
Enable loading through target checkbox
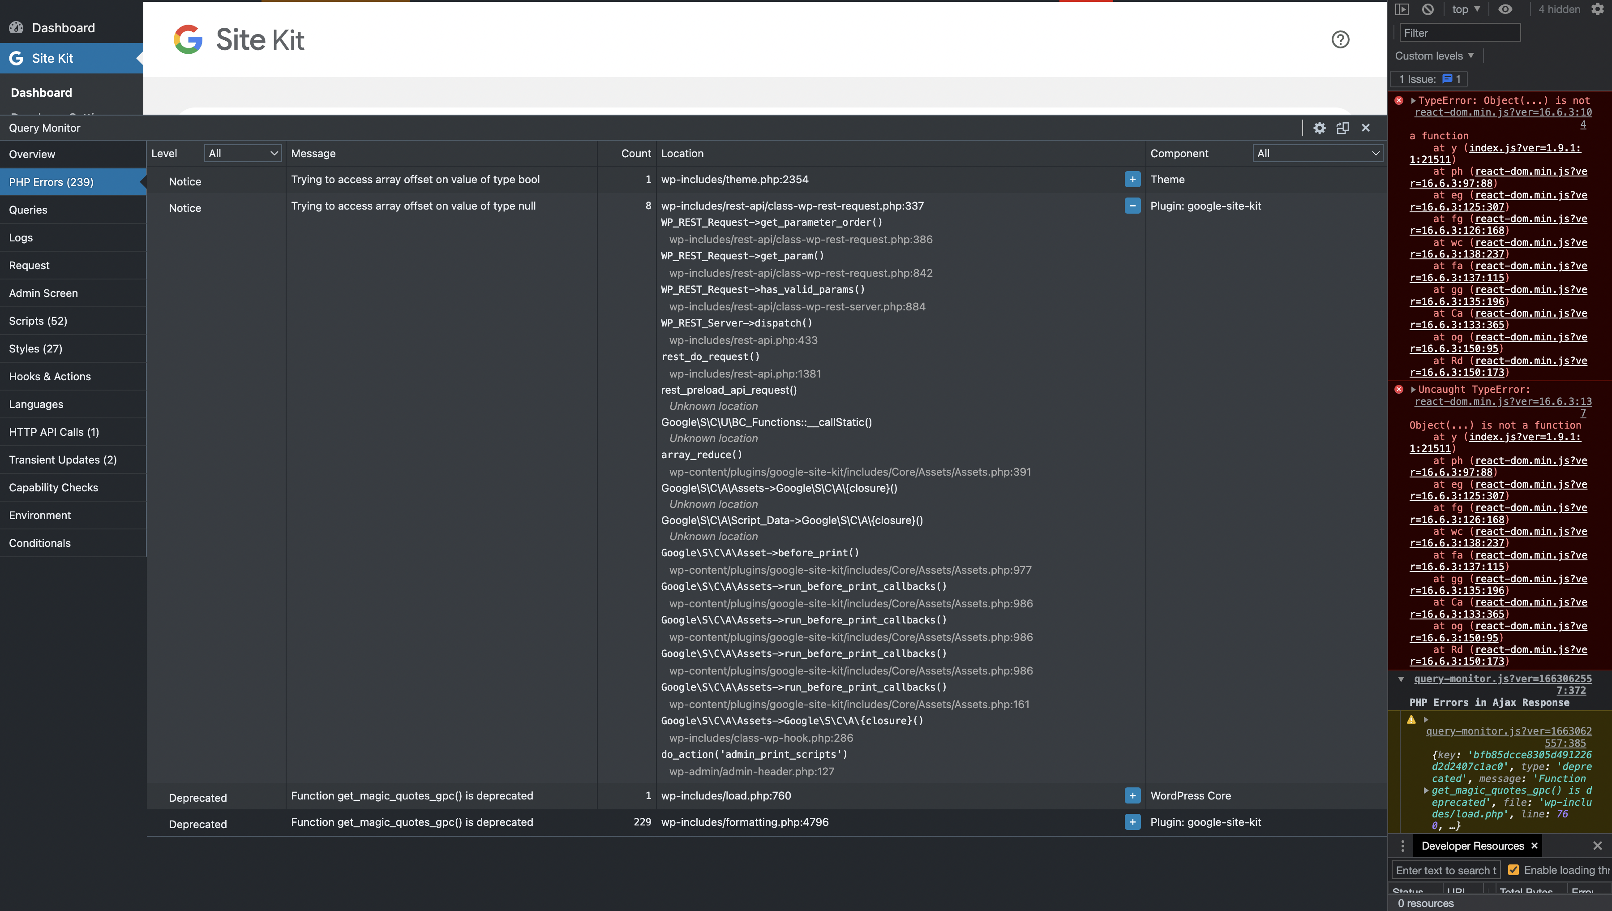(1514, 870)
